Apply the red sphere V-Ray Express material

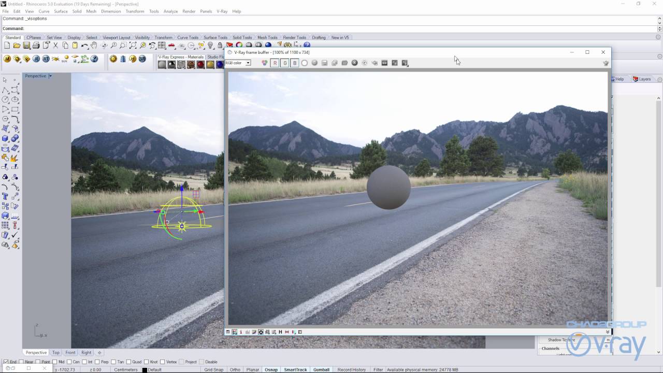(x=200, y=65)
